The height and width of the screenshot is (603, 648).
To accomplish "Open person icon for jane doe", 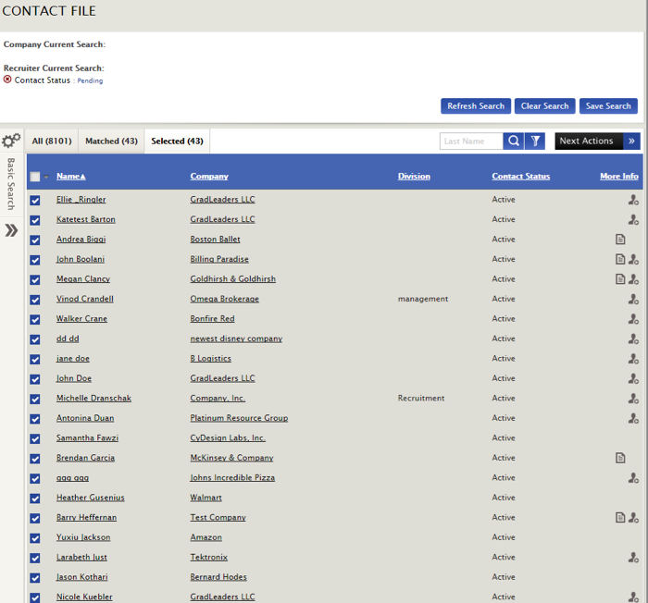I will [x=633, y=358].
